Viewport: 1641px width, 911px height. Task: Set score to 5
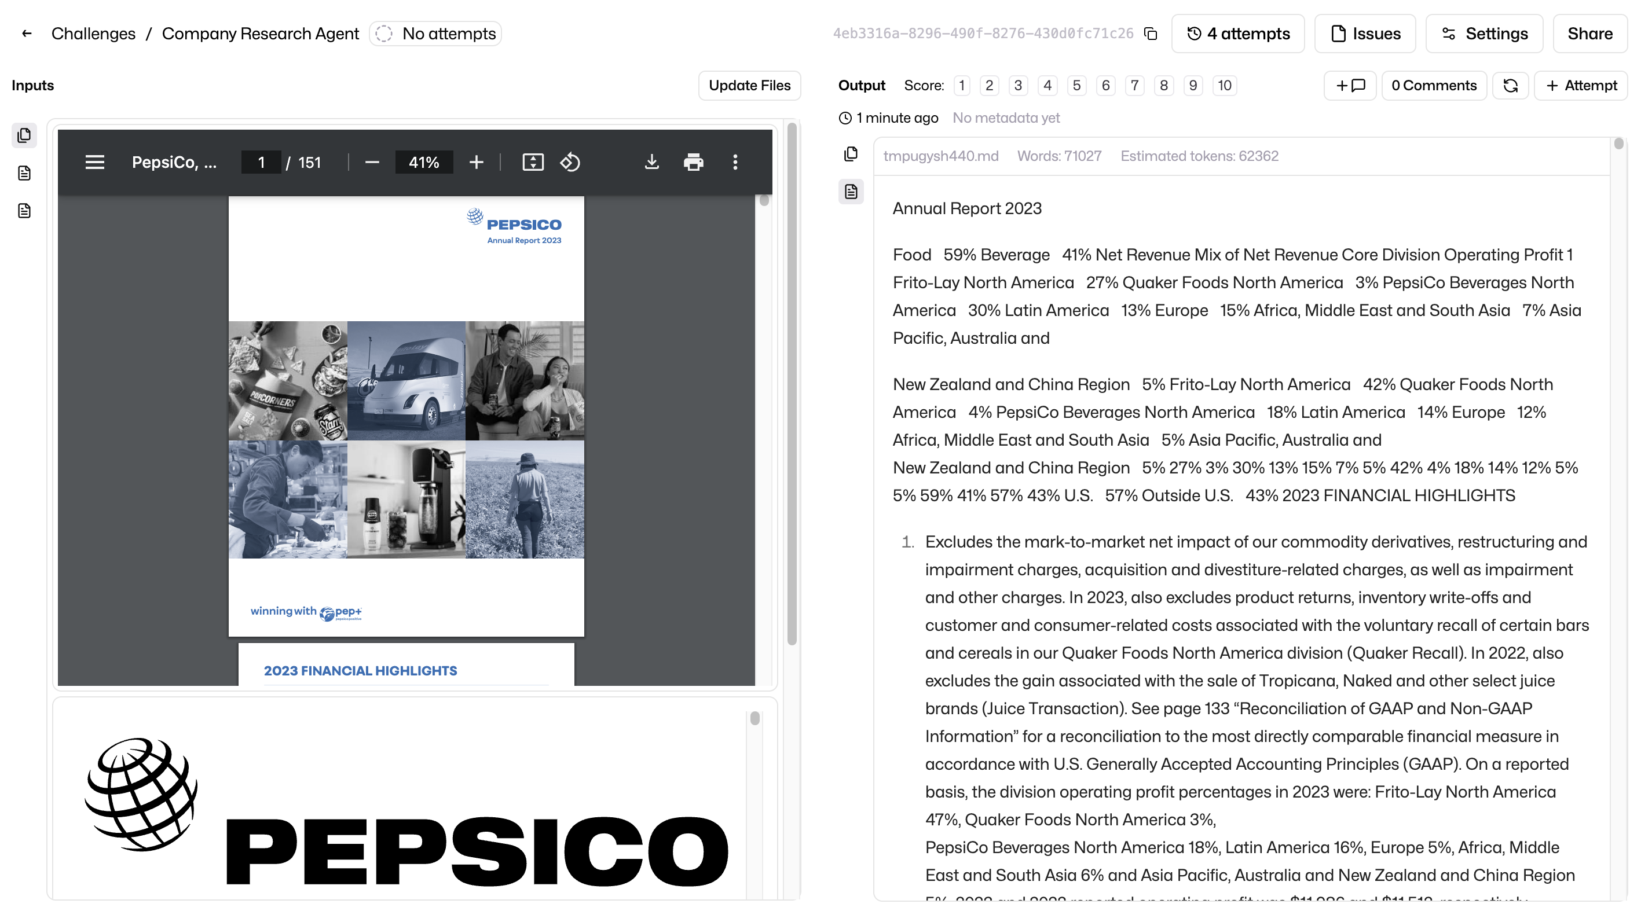[x=1076, y=85]
